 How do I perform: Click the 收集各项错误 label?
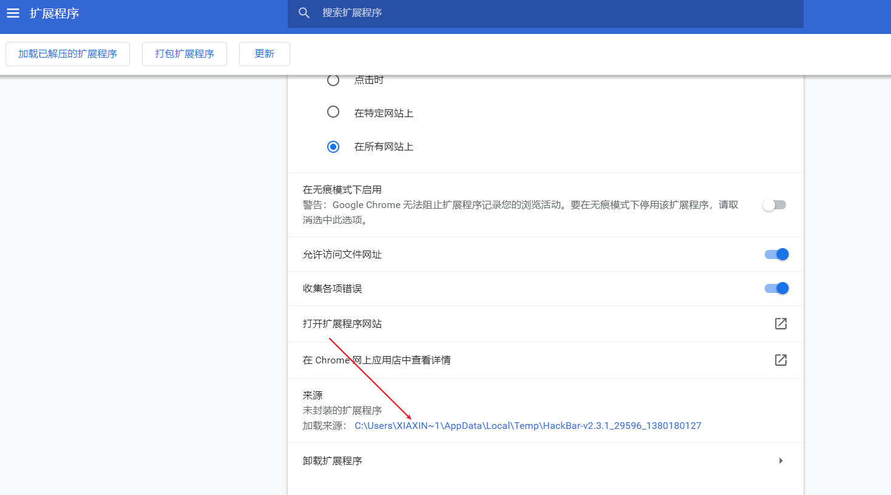333,289
